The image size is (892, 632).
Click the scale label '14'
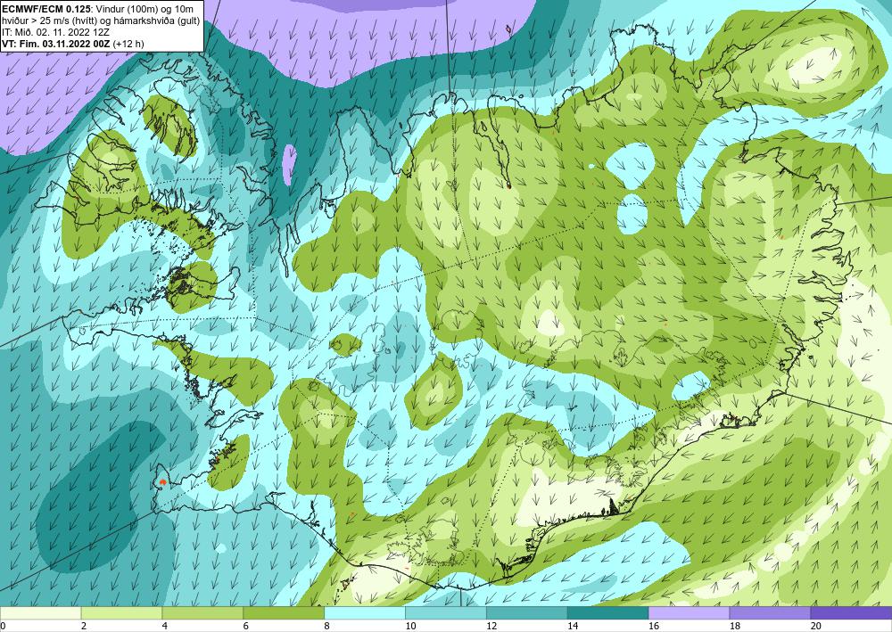click(x=573, y=627)
